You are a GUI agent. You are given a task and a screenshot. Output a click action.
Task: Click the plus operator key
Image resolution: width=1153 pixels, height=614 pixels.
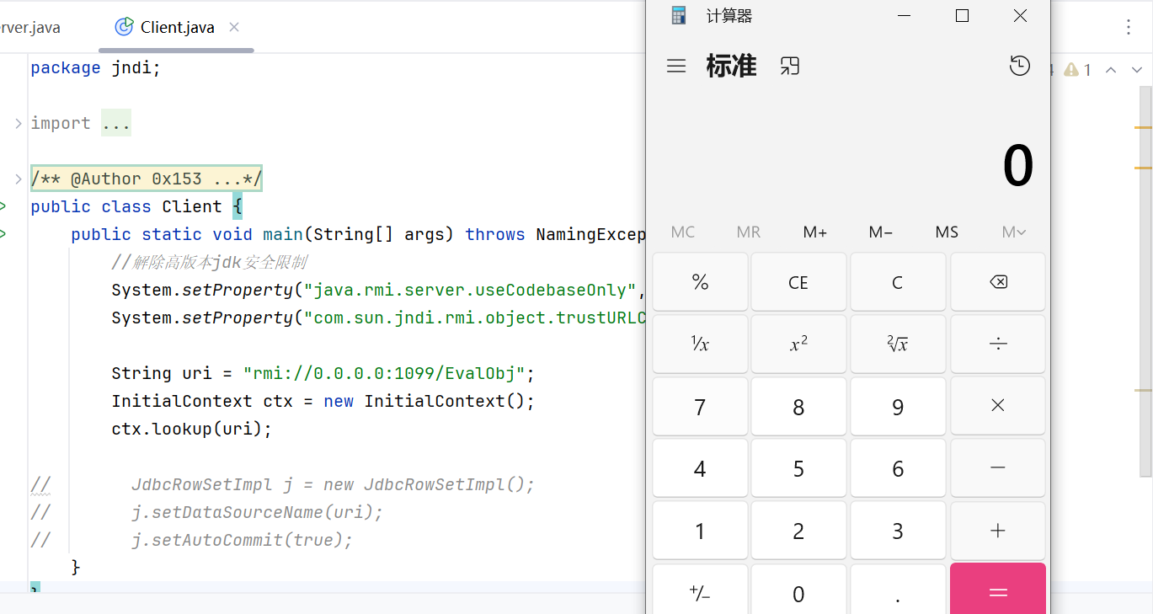pos(998,531)
